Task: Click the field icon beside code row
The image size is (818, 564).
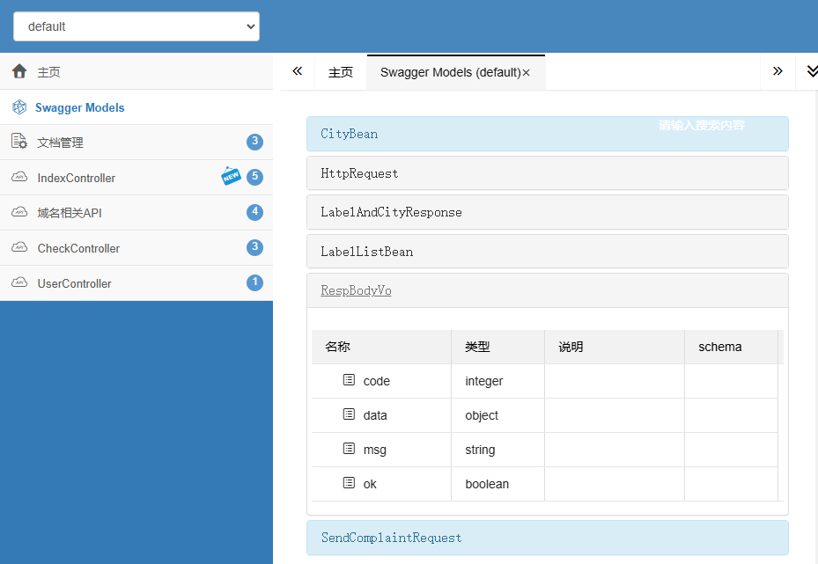Action: pyautogui.click(x=349, y=380)
